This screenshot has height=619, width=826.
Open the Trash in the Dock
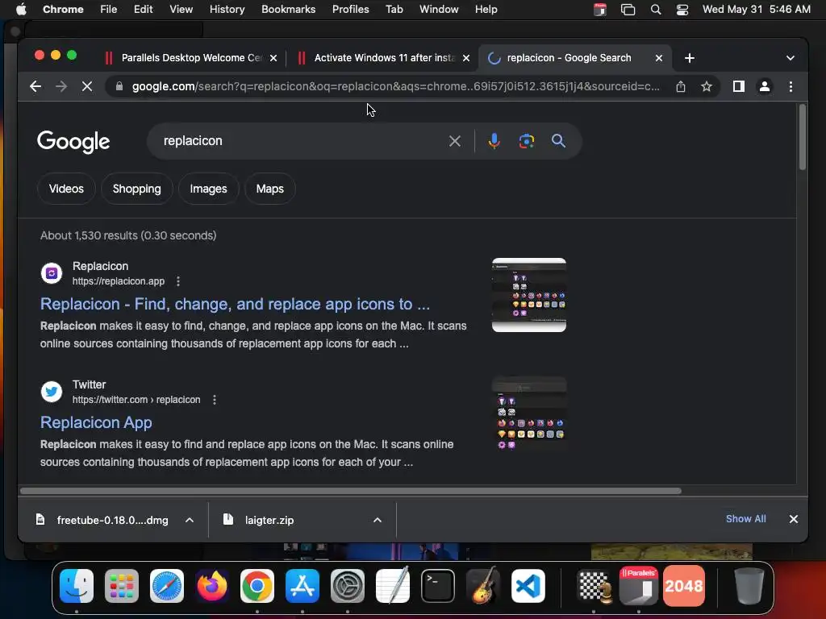[x=749, y=586]
